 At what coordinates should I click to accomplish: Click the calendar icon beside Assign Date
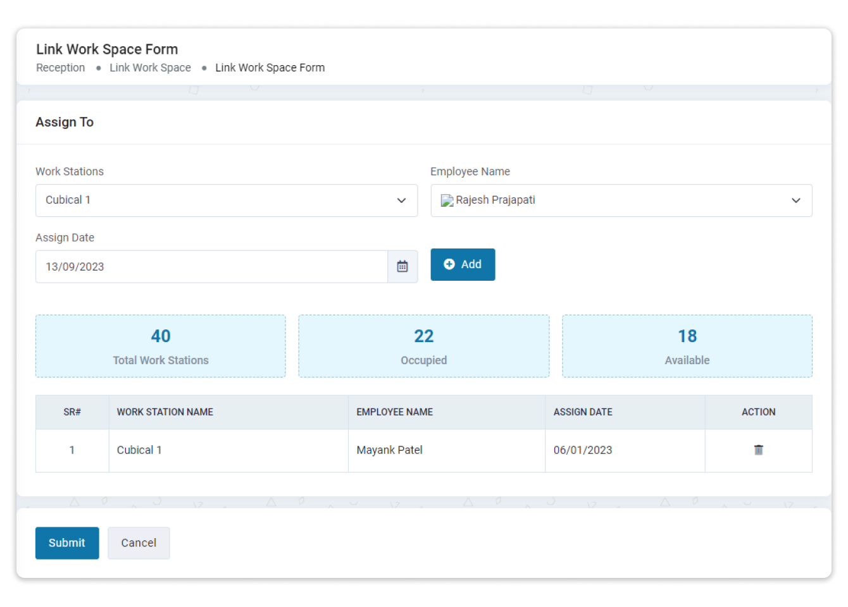click(402, 267)
